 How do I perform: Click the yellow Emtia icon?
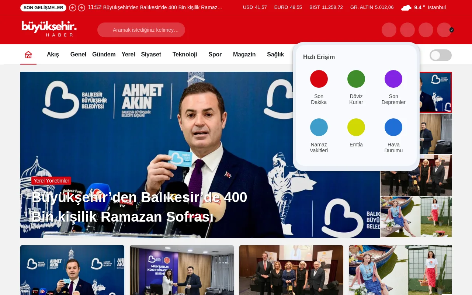(356, 127)
